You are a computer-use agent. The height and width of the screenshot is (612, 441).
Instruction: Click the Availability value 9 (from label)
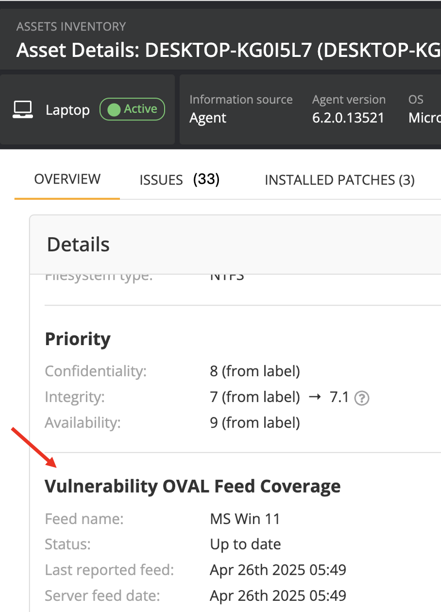(255, 422)
